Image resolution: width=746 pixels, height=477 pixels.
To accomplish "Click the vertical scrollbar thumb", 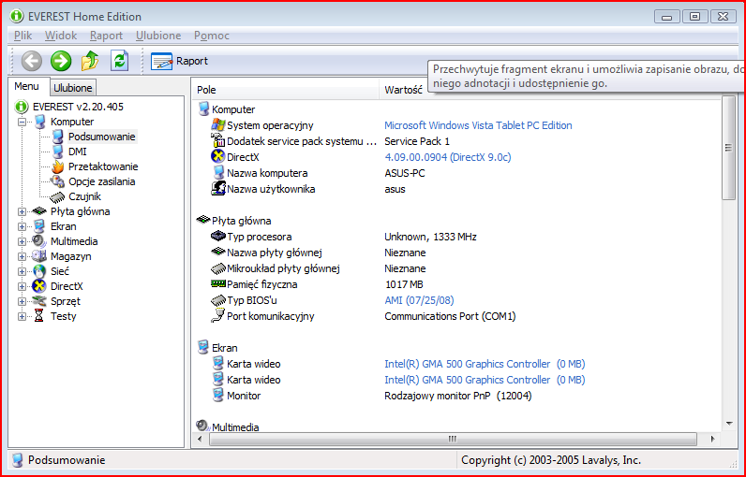I will (x=728, y=148).
